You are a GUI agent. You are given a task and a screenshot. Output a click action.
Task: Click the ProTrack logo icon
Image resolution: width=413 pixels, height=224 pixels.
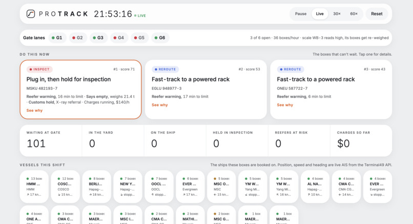tap(31, 14)
